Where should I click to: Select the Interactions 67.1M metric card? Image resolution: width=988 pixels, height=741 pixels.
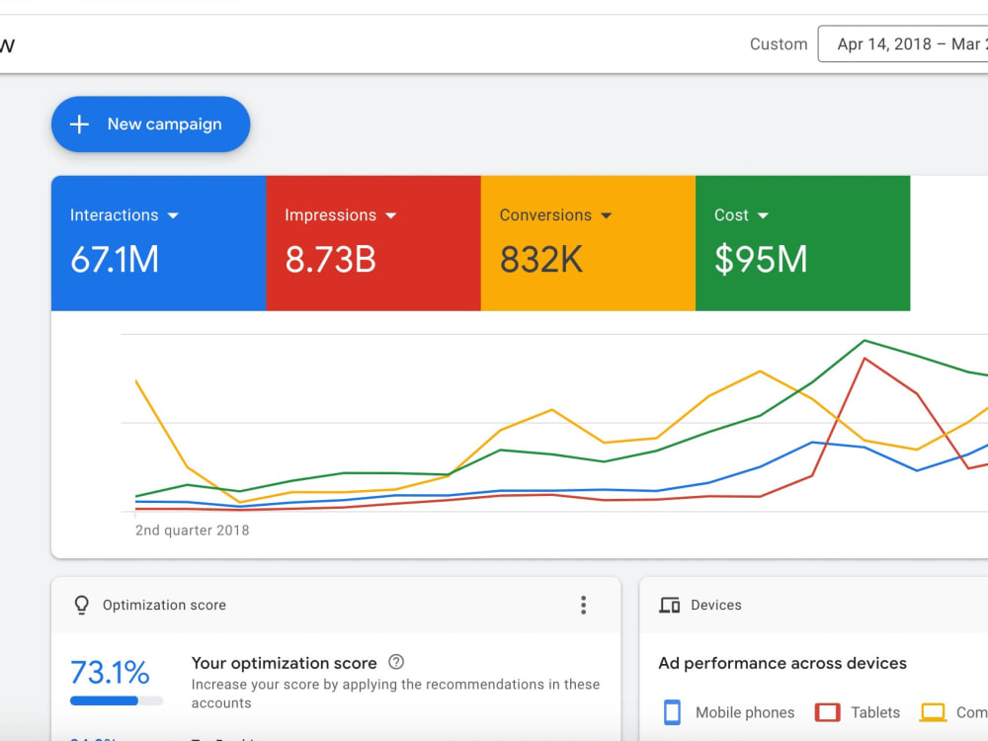(x=159, y=243)
